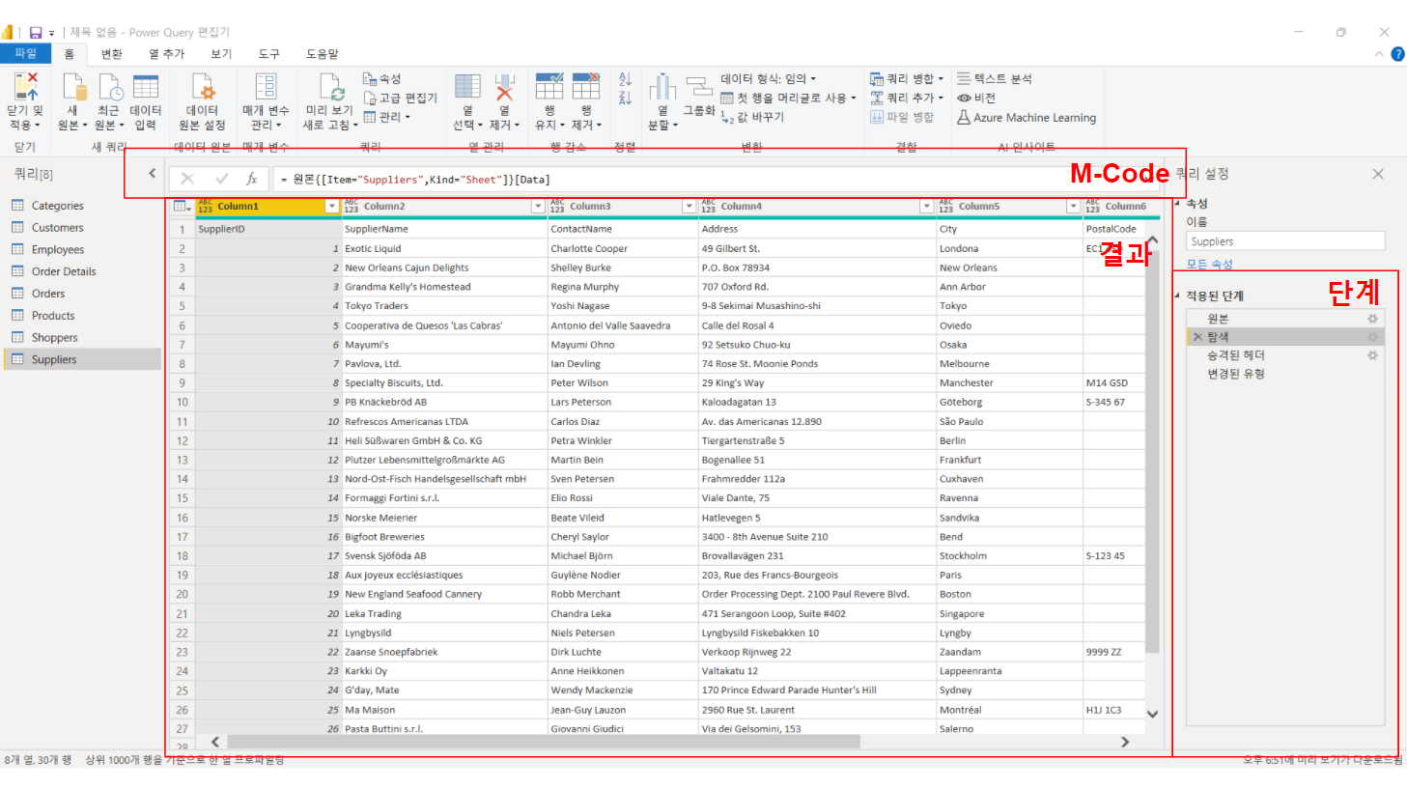Open the Column3 filter dropdown
Screen dimensions: 1407x789
point(689,207)
